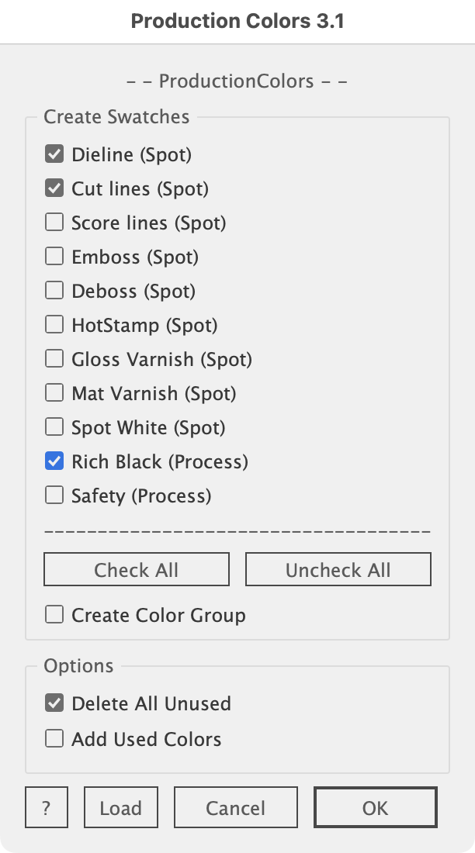Uncheck the Dieline (Spot) checkbox

point(54,154)
